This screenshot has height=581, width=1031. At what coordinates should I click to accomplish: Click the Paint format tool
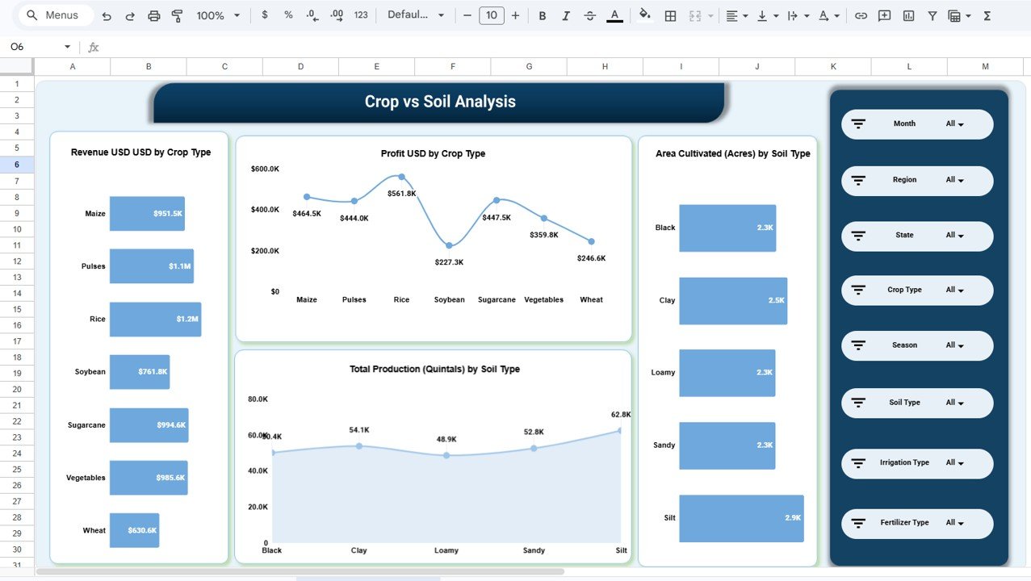pos(177,15)
